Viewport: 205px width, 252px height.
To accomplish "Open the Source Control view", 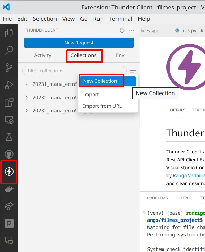I will click(9, 67).
